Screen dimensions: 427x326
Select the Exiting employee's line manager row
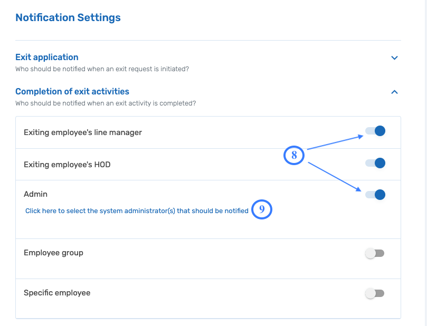[x=82, y=132]
